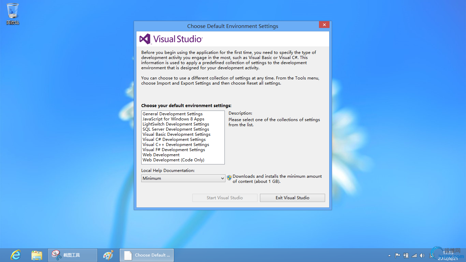Close the Choose Default Environment Settings dialog
466x262 pixels.
(x=324, y=25)
